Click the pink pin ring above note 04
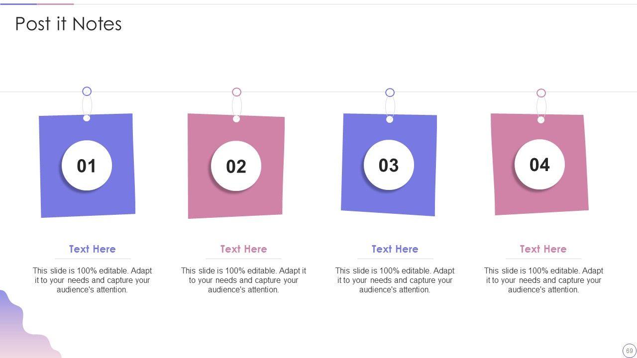The width and height of the screenshot is (637, 358). point(541,93)
